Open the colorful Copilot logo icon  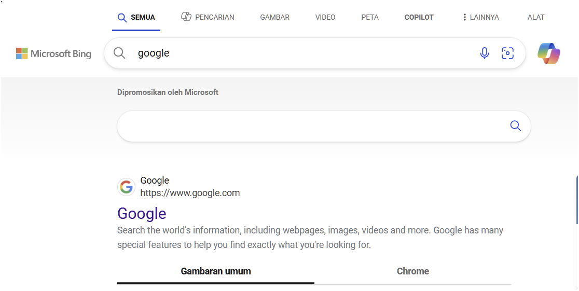[549, 53]
